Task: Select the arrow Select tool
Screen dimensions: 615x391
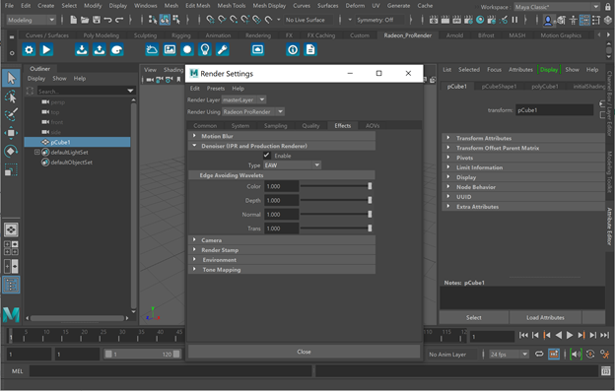Action: pos(11,78)
